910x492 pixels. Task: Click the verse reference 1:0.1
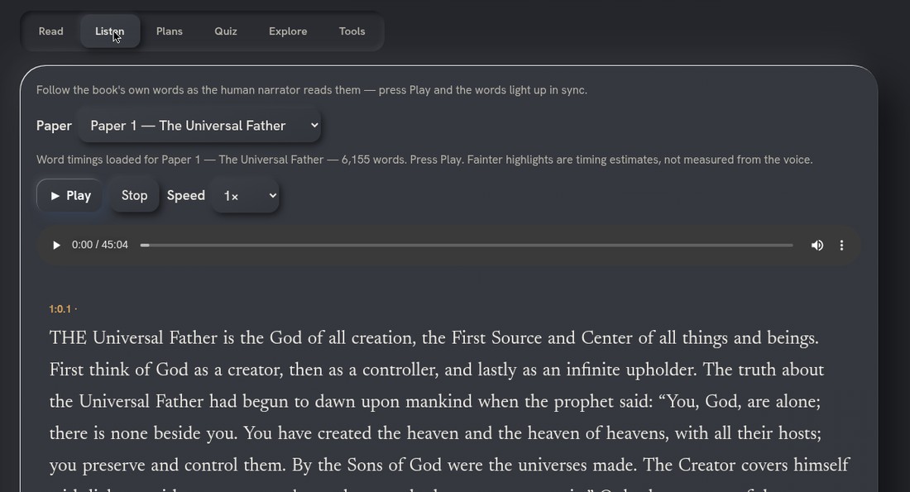pos(60,309)
